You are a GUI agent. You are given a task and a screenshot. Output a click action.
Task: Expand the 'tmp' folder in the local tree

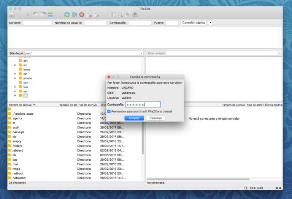(15, 87)
